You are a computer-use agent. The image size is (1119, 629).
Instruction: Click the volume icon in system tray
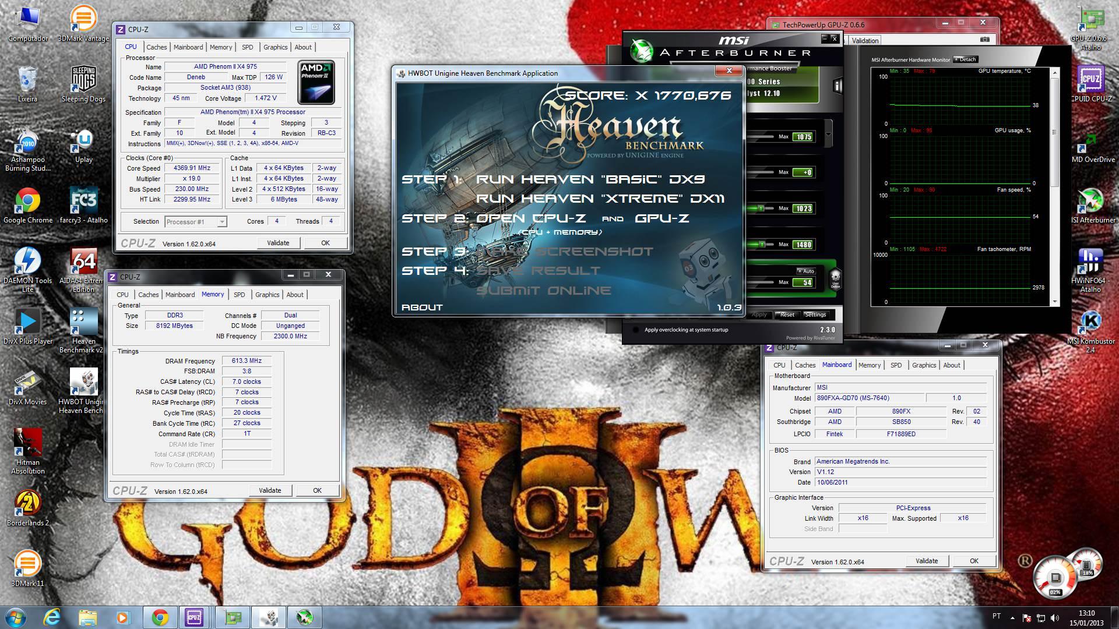pyautogui.click(x=1055, y=618)
